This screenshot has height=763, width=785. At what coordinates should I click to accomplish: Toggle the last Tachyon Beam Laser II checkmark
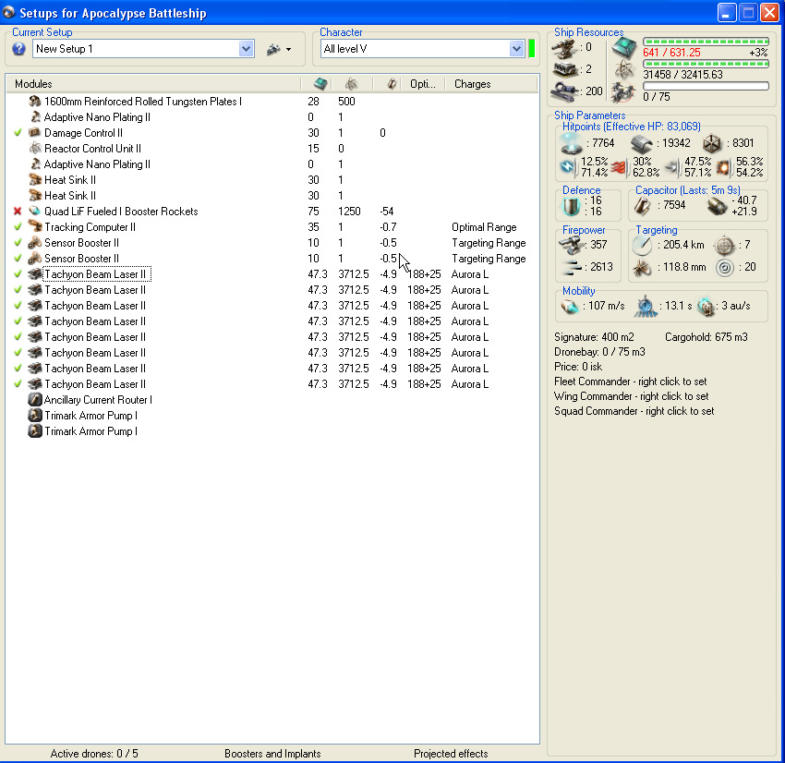pyautogui.click(x=18, y=384)
